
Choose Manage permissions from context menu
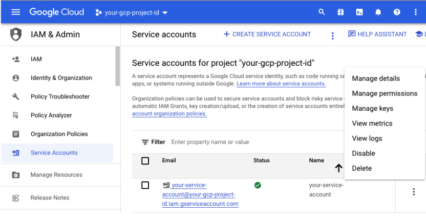click(x=384, y=94)
